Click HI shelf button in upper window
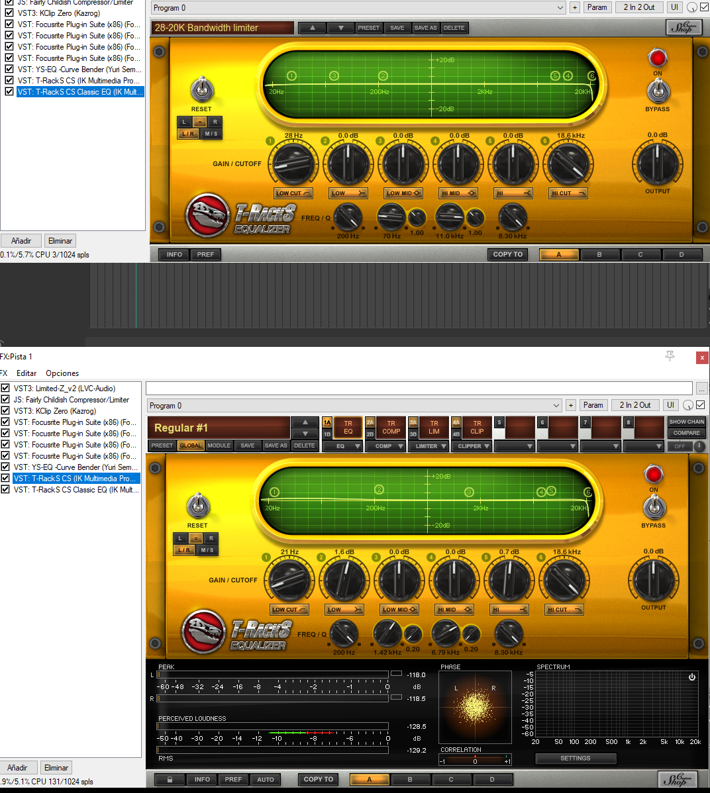The height and width of the screenshot is (793, 710). 513,193
